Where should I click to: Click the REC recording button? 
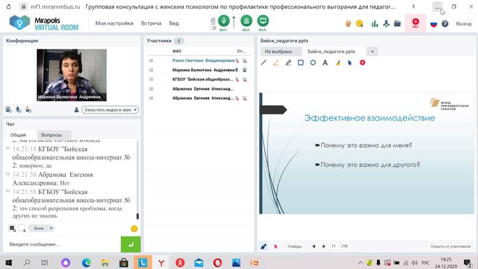(x=415, y=23)
